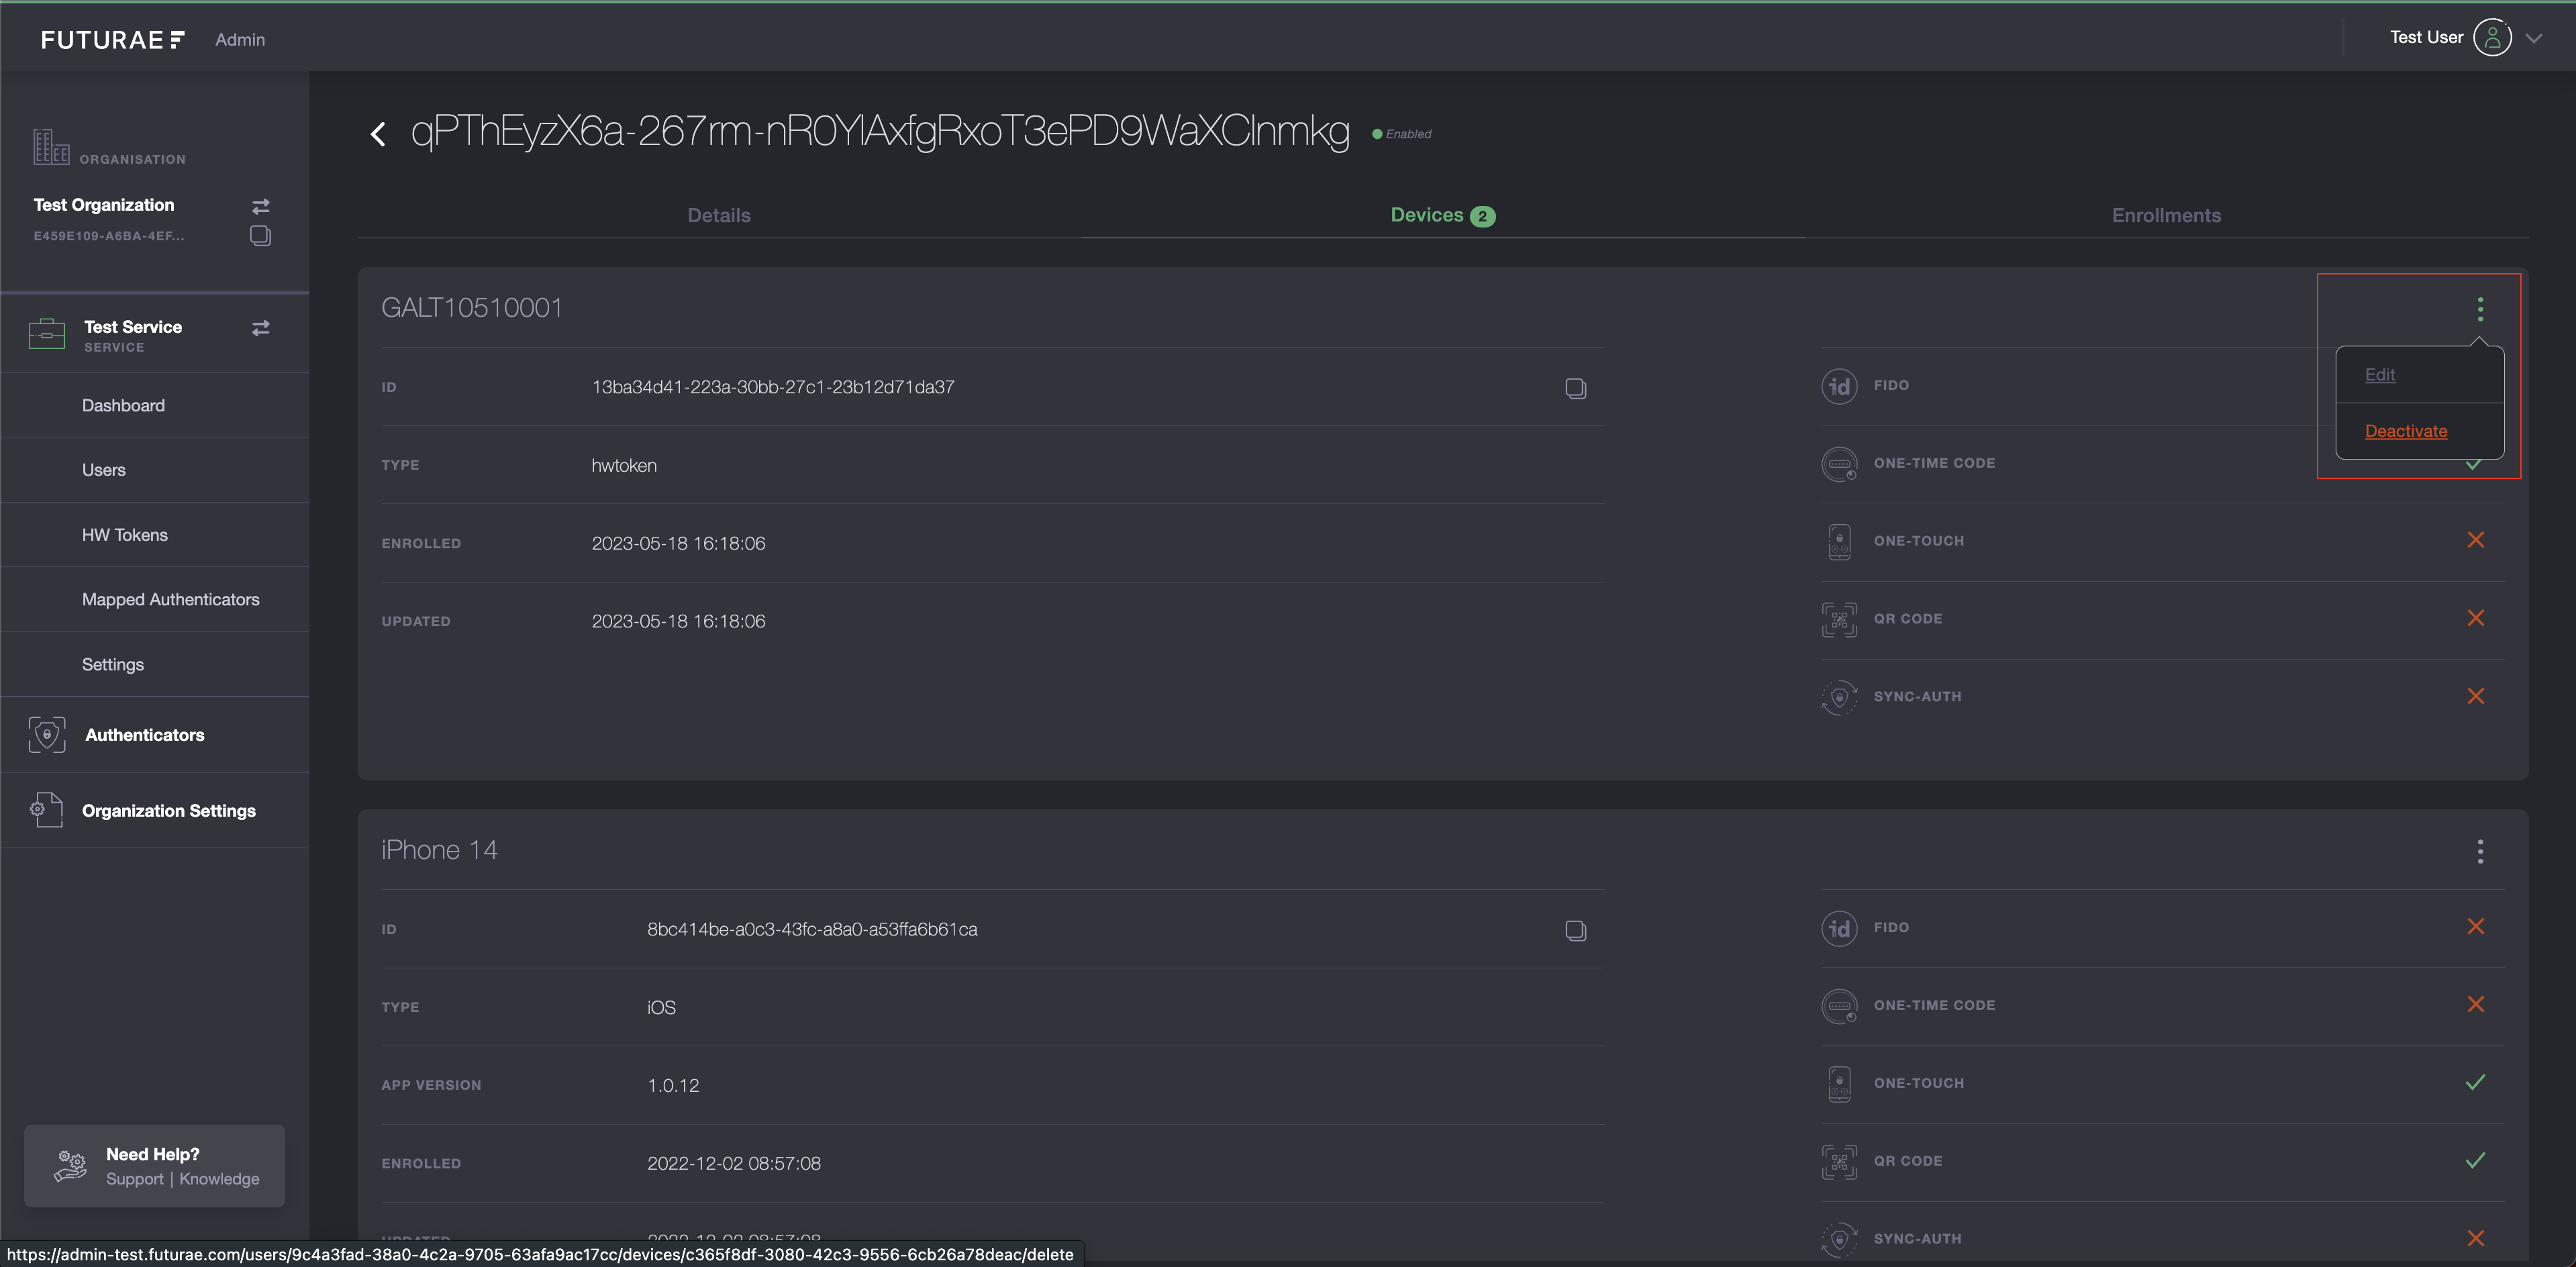The image size is (2576, 1267).
Task: Click the FIDO red X for iPhone 14
Action: click(x=2476, y=926)
